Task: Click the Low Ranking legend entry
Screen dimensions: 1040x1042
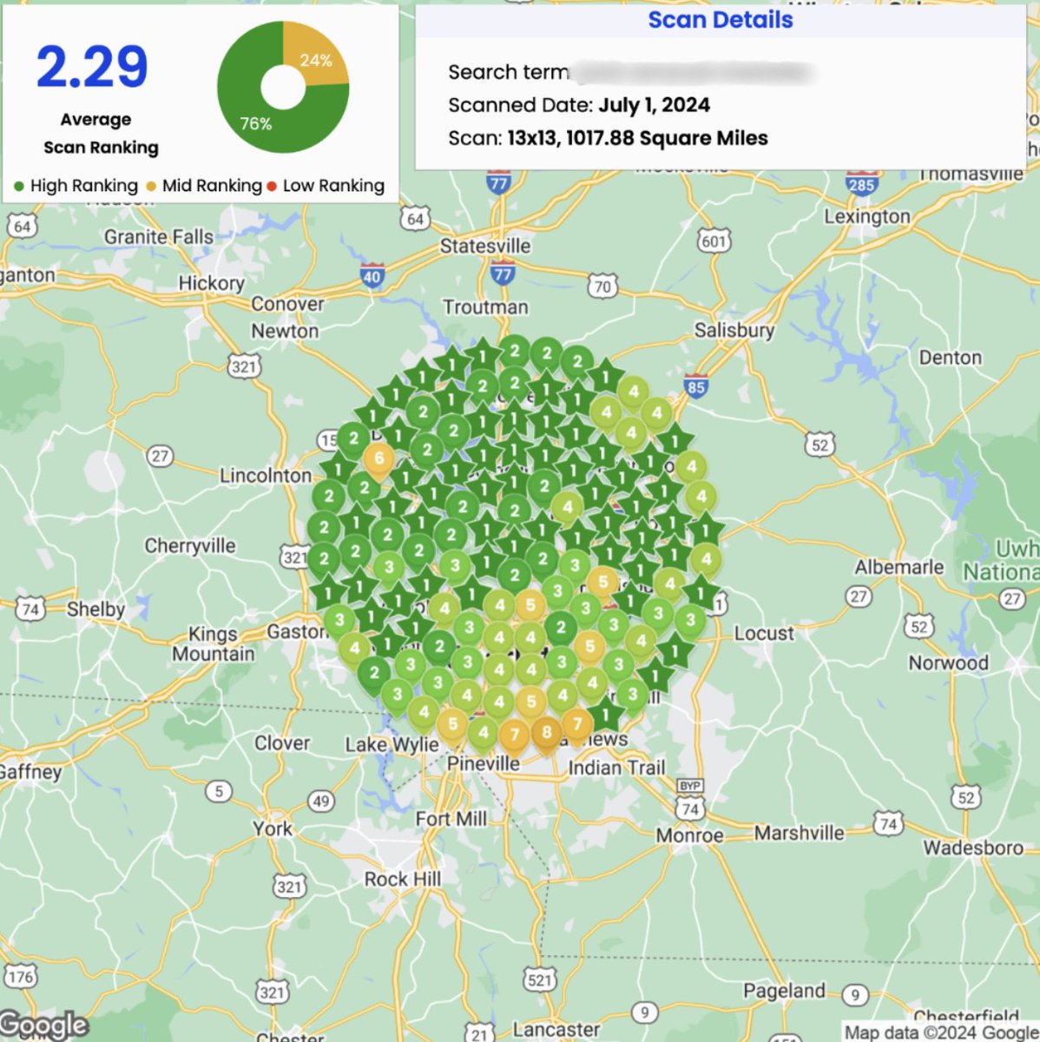Action: [x=326, y=186]
